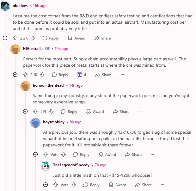Downvote obedevs' comment with 2.2K votes
Image resolution: width=196 pixels, height=191 pixels.
(33, 38)
